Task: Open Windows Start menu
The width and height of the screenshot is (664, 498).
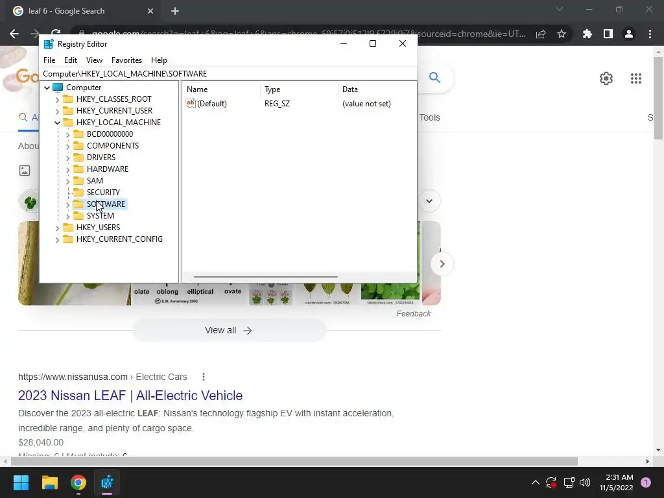Action: [x=21, y=482]
